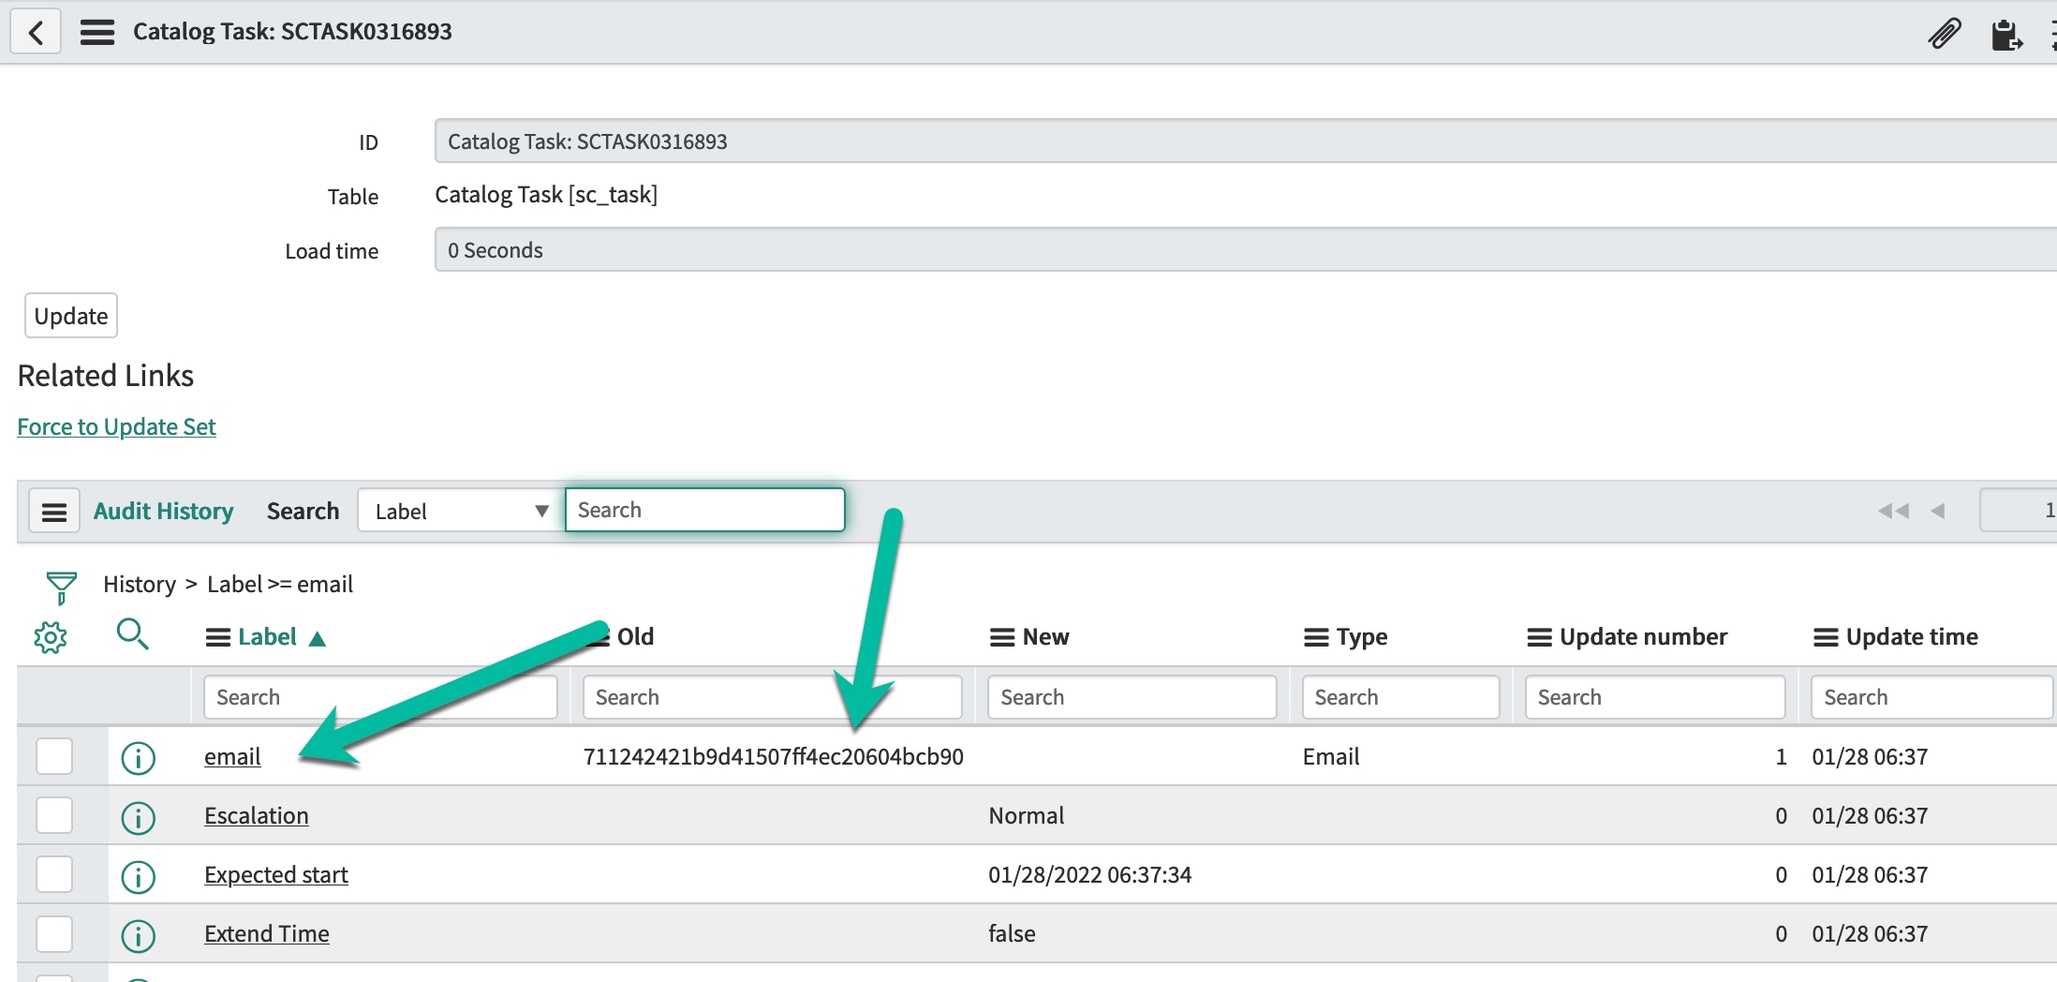Click the Audit History search input
The width and height of the screenshot is (2057, 982).
[x=704, y=511]
